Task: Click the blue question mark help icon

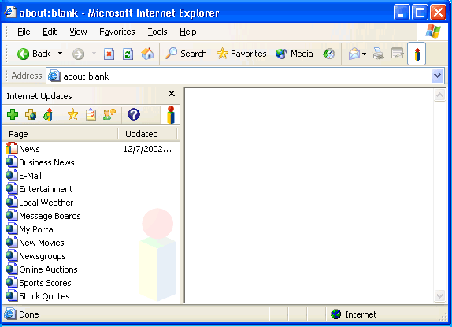Action: 134,114
